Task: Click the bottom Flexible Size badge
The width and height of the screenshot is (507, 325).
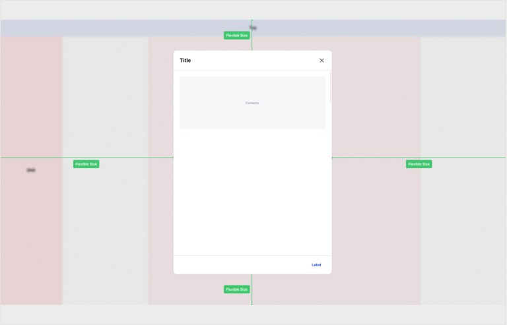Action: 237,289
